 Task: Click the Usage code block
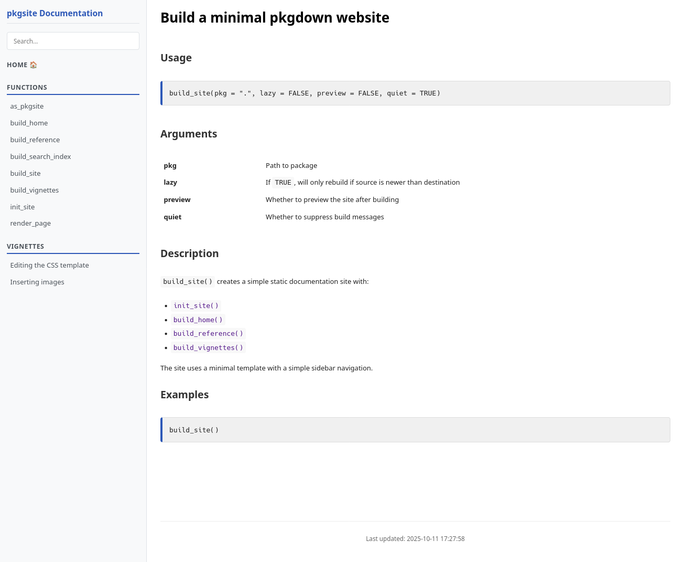tap(415, 93)
